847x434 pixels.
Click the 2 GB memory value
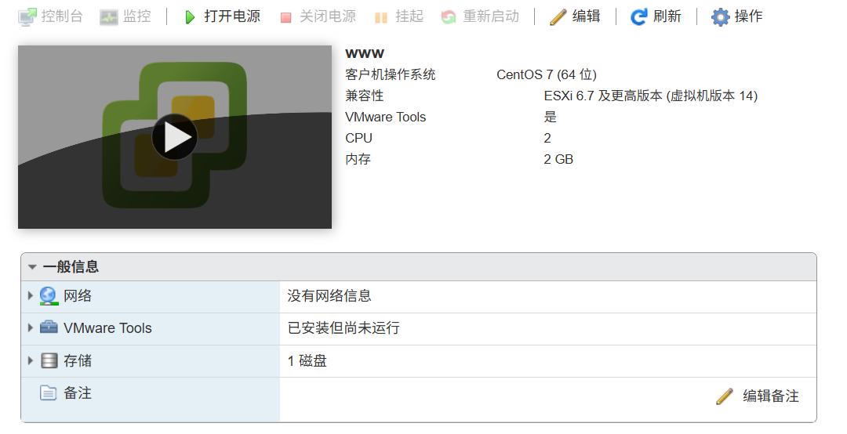point(558,159)
